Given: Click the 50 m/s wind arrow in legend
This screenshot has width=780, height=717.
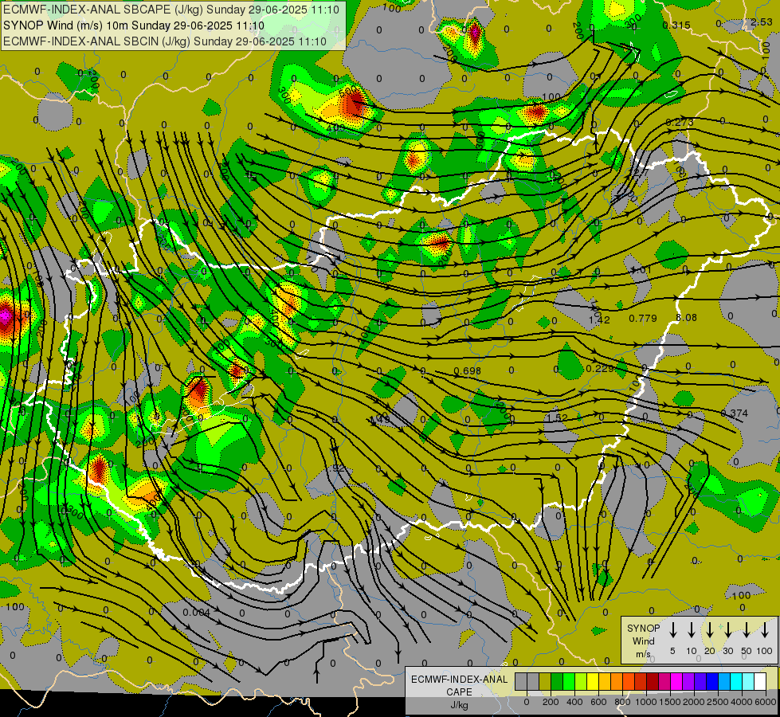Looking at the screenshot, I should (747, 630).
